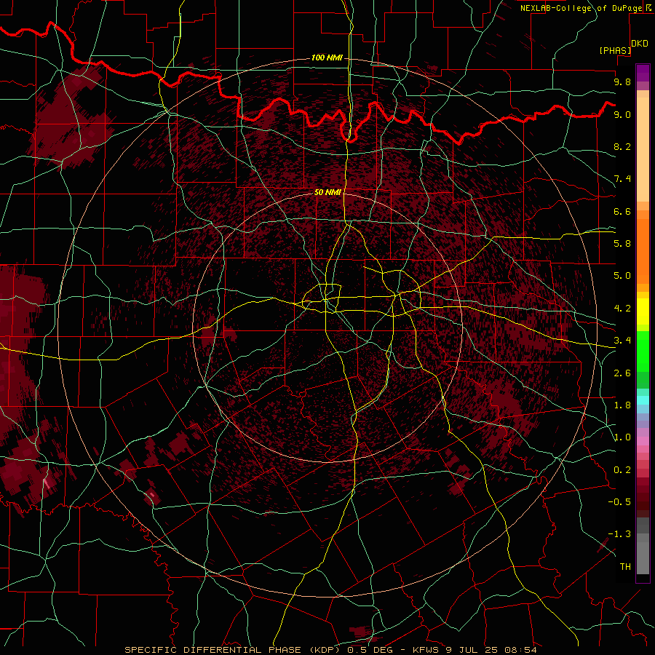Viewport: 655px width, 655px height.
Task: Click the 8.2 value on the scale
Action: pyautogui.click(x=622, y=146)
